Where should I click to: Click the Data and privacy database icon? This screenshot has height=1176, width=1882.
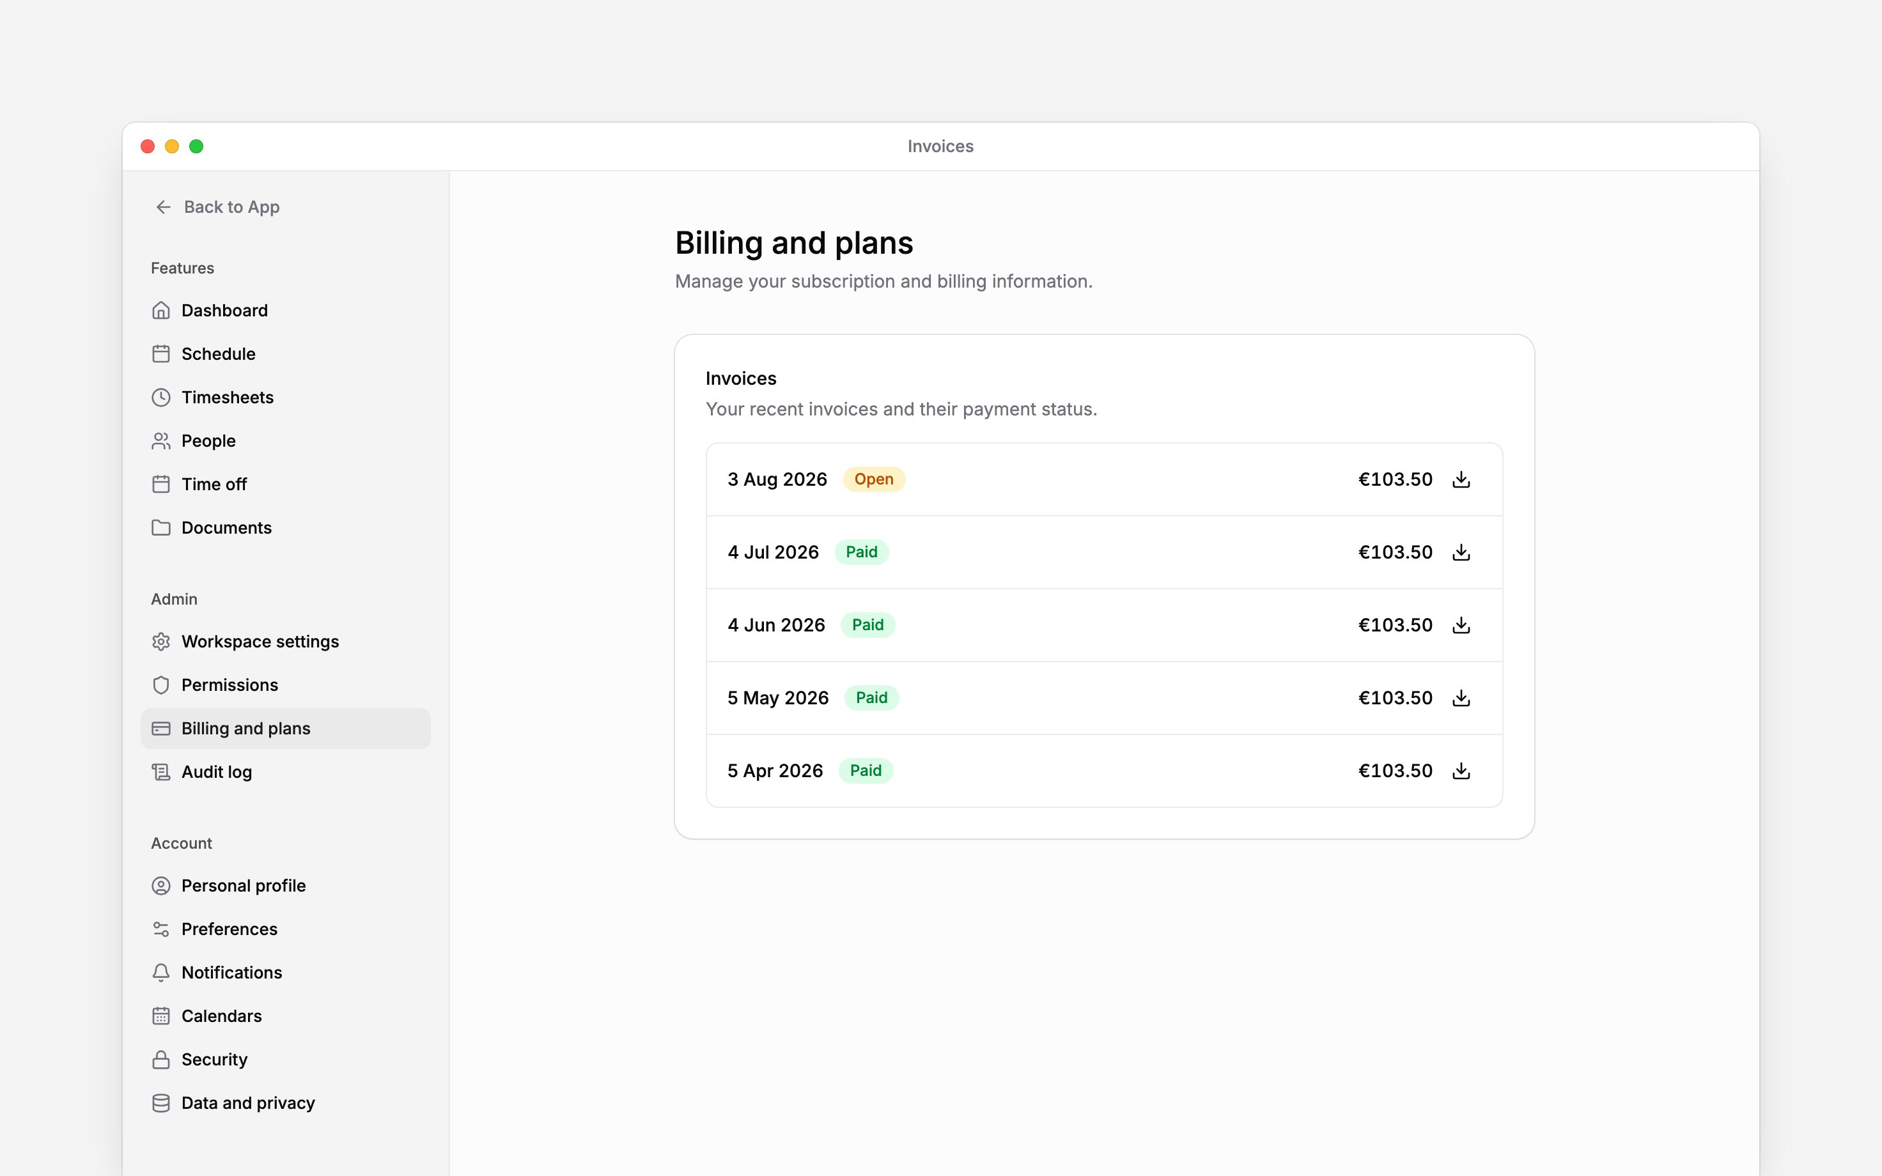tap(161, 1103)
